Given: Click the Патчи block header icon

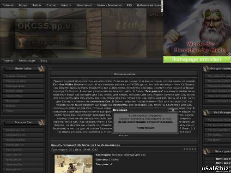Looking at the screenshot, I should pyautogui.click(x=206, y=152).
